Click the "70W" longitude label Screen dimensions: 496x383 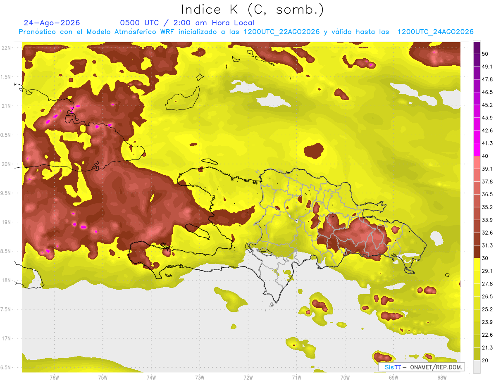[345, 378]
